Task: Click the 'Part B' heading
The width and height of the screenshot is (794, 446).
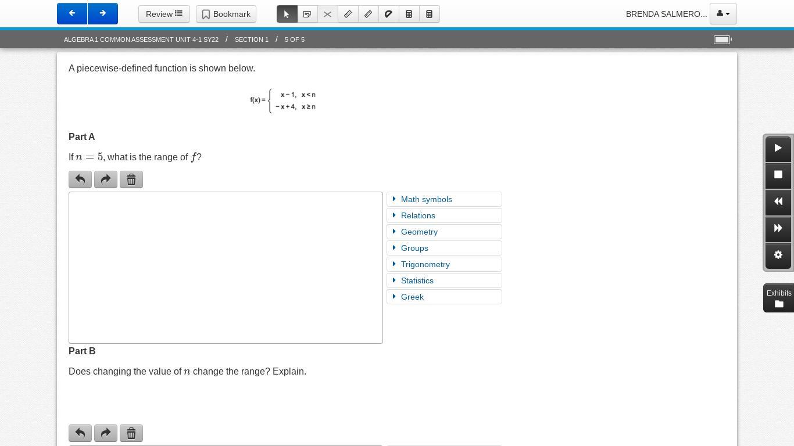Action: tap(82, 351)
